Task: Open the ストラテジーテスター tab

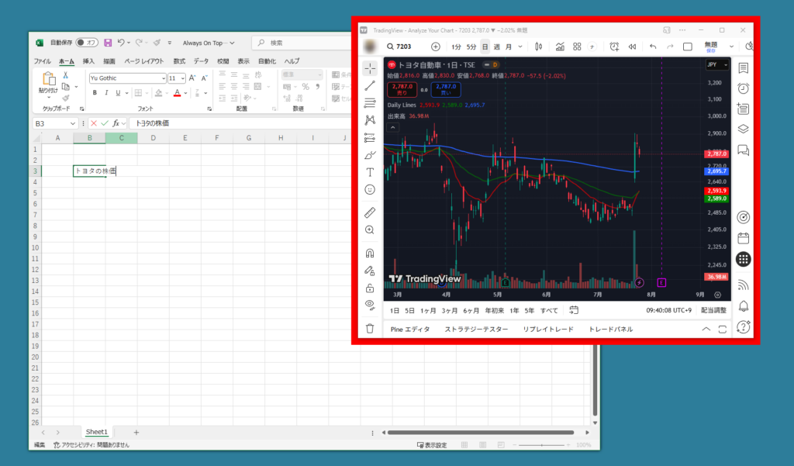Action: click(477, 330)
